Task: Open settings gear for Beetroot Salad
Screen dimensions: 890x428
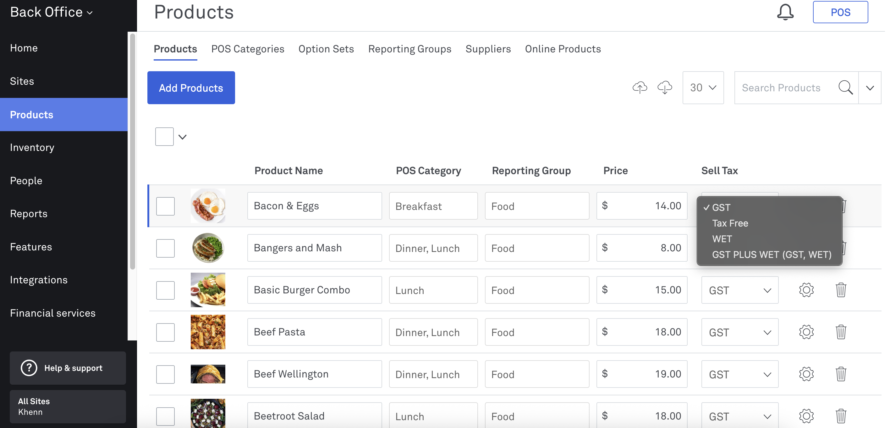Action: tap(806, 416)
